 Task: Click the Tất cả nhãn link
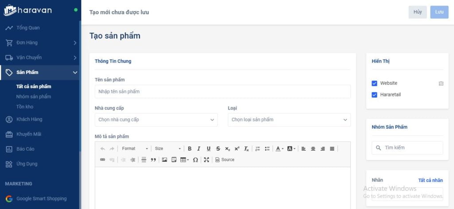pyautogui.click(x=430, y=180)
